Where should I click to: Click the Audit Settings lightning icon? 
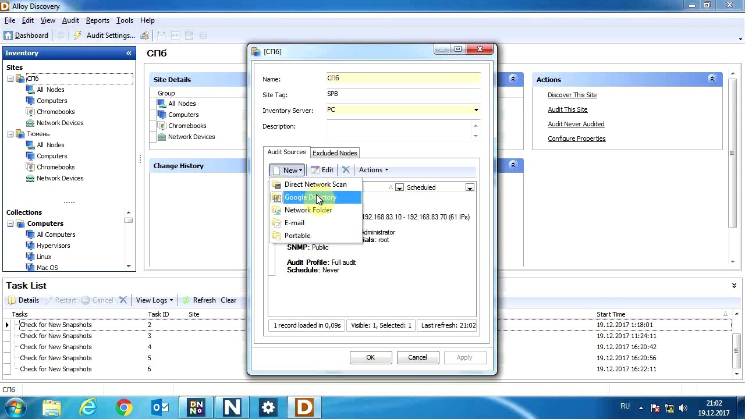[77, 35]
